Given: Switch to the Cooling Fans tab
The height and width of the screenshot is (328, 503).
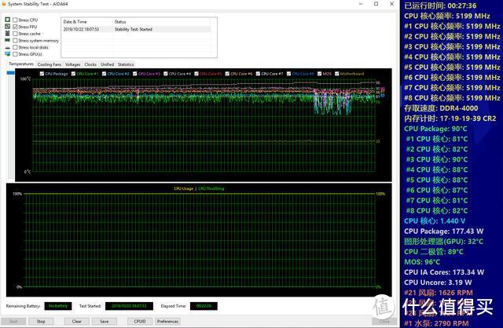Looking at the screenshot, I should click(49, 64).
